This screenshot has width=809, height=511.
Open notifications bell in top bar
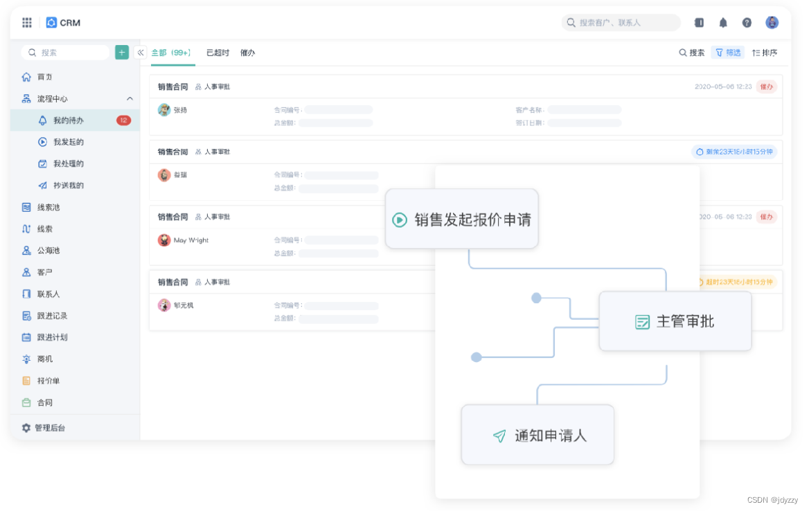tap(723, 23)
